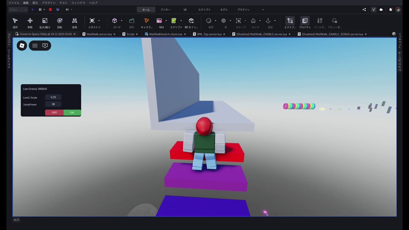Choose the Scale (拡大/縮小) tool

coord(45,21)
